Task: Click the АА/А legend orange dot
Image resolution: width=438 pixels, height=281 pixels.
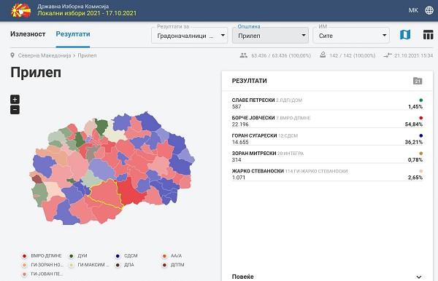Action: tap(164, 256)
